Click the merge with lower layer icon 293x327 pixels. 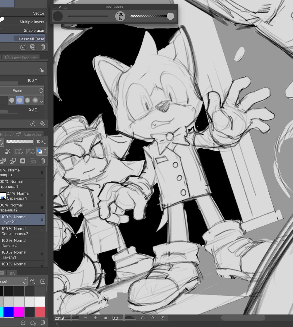click(x=13, y=161)
